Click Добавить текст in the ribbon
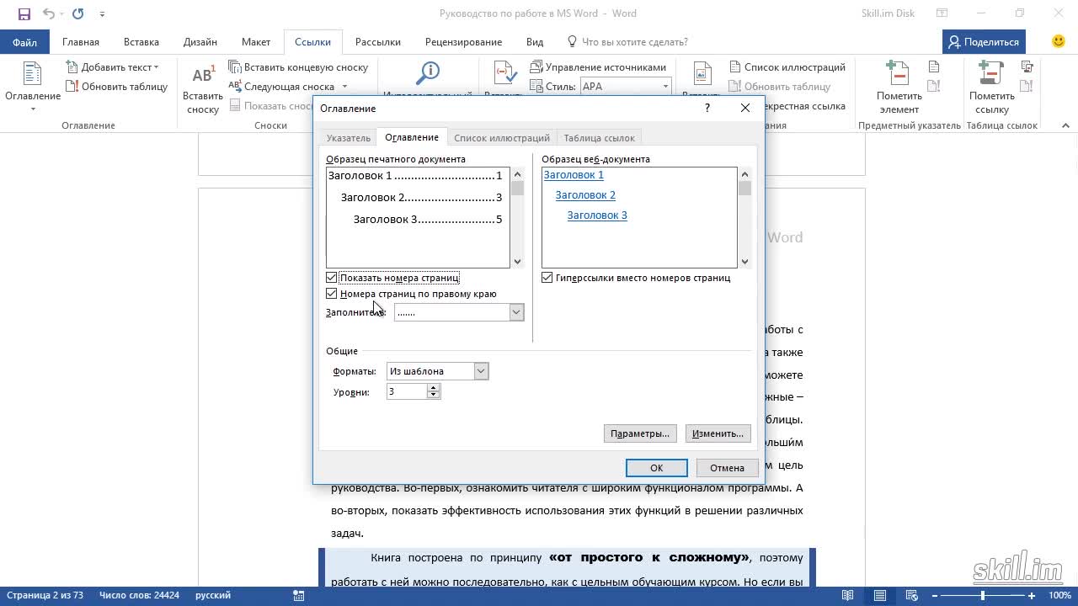Image resolution: width=1078 pixels, height=606 pixels. click(112, 67)
